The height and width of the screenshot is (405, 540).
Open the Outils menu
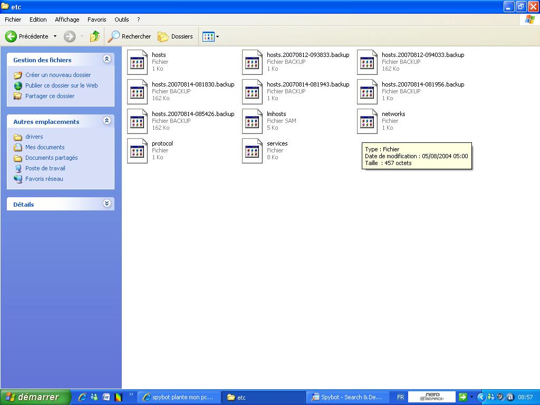point(121,20)
